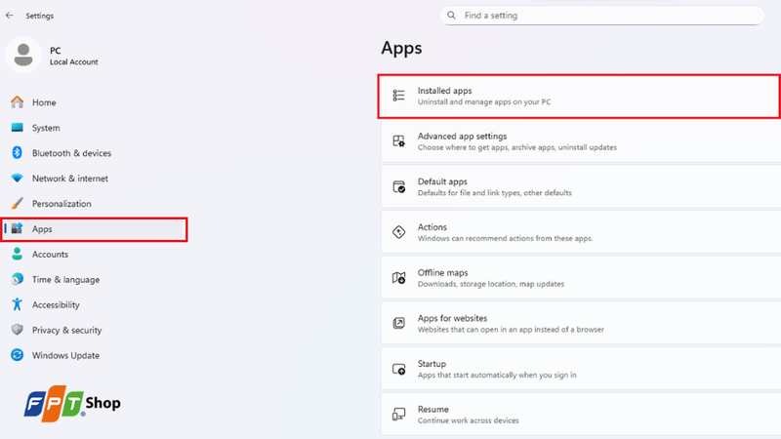The image size is (781, 439).
Task: Click the Advanced app settings icon
Action: [399, 141]
